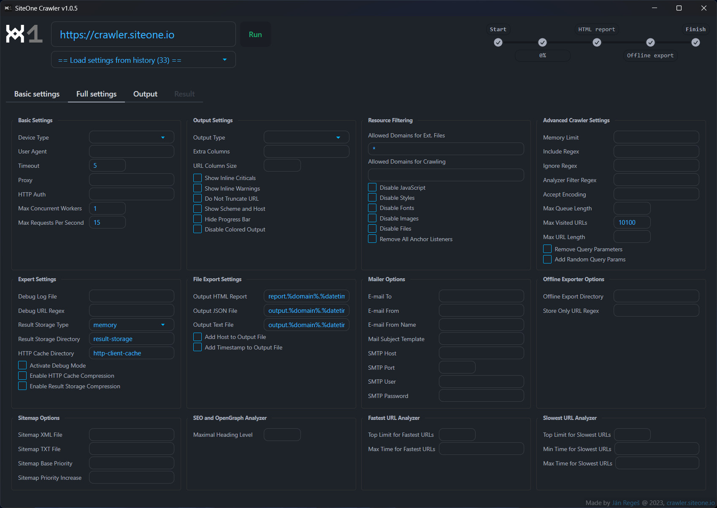Screen dimensions: 717x508
Task: Expand the Device Type dropdown
Action: tap(132, 137)
